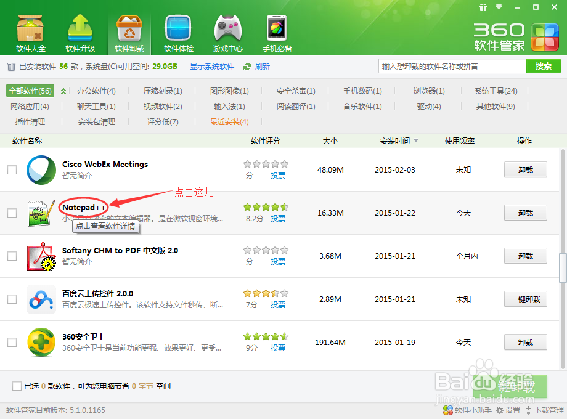567x419 pixels.
Task: Collapse categories with green double chevron
Action: 63,91
